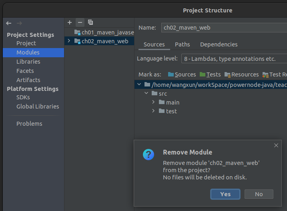Viewport: 287px width, 211px height.
Task: Open the Language level dropdown
Action: click(234, 59)
